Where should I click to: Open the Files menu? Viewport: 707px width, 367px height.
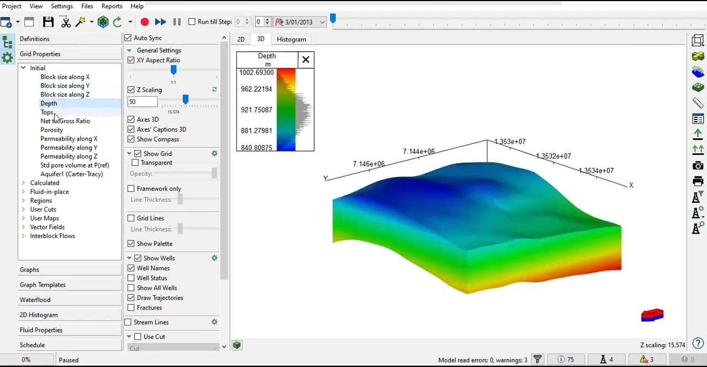(x=87, y=6)
